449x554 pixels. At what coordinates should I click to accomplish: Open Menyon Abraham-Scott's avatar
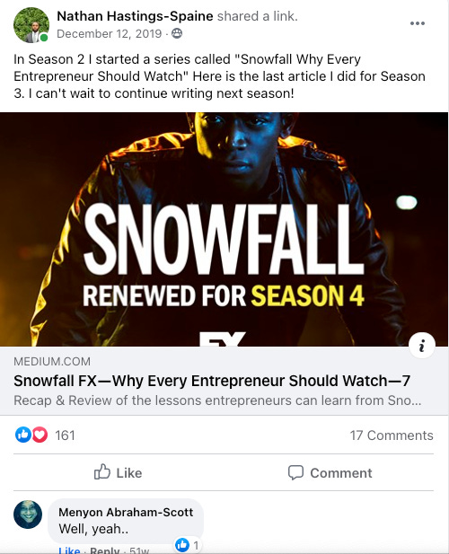[28, 514]
